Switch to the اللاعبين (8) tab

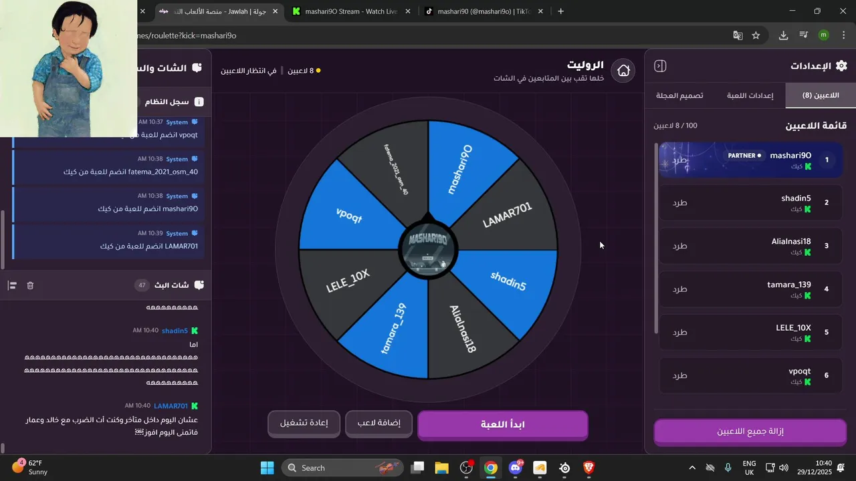point(821,96)
